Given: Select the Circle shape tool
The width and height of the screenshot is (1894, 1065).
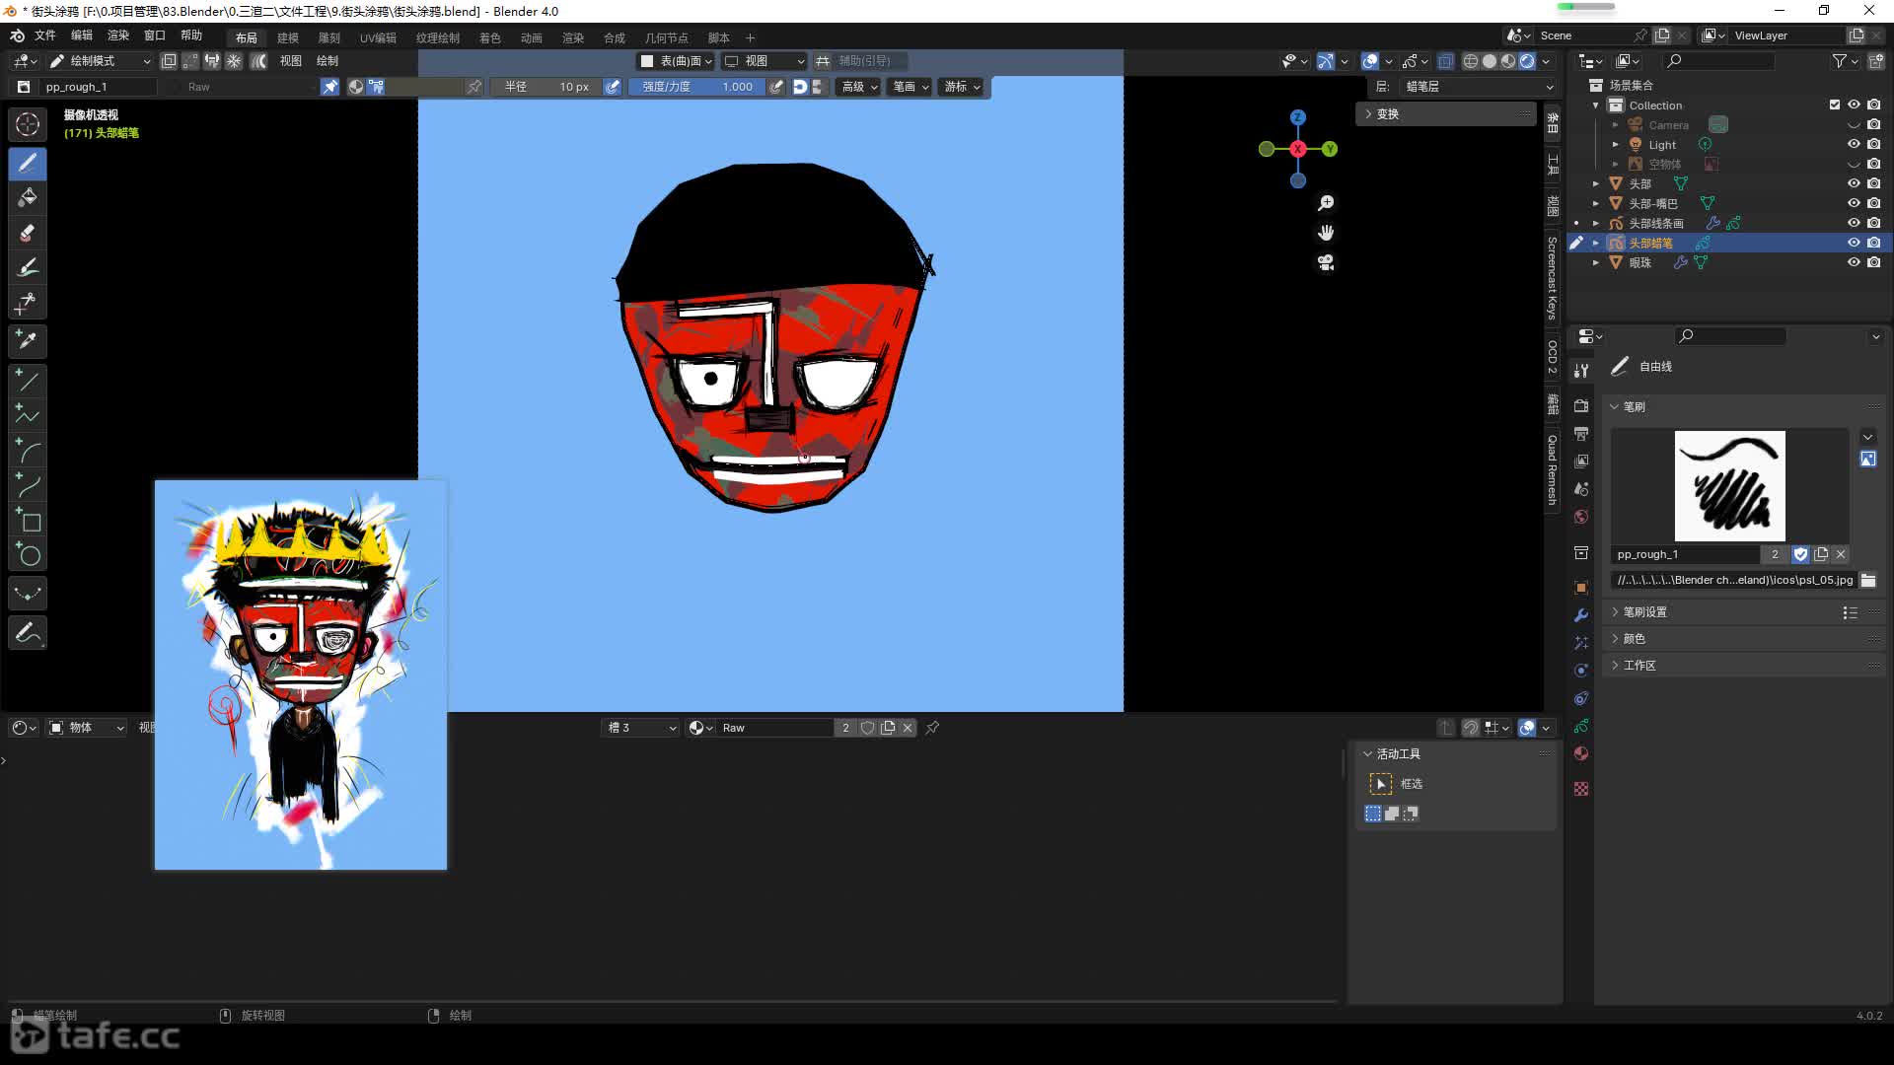Looking at the screenshot, I should click(x=28, y=555).
